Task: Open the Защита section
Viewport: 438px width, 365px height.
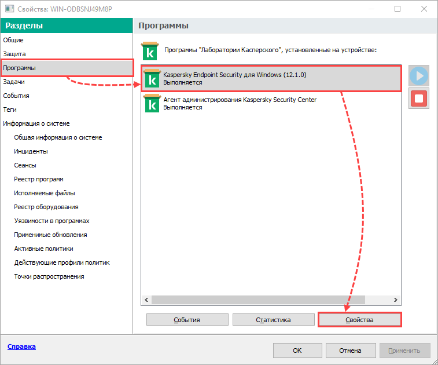Action: pyautogui.click(x=14, y=54)
